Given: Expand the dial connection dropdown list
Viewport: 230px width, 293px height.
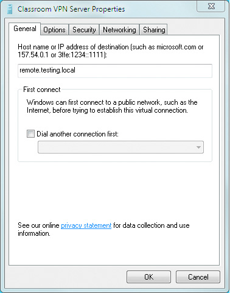Looking at the screenshot, I should point(120,147).
